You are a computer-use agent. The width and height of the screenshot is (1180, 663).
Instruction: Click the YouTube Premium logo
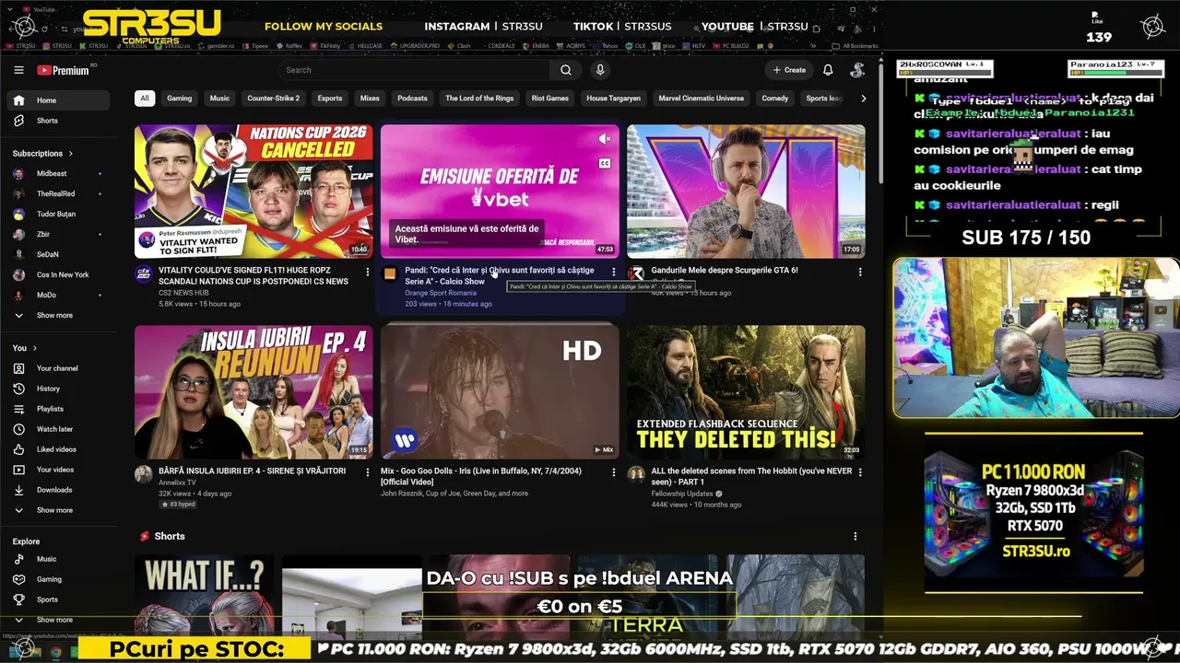[x=63, y=70]
